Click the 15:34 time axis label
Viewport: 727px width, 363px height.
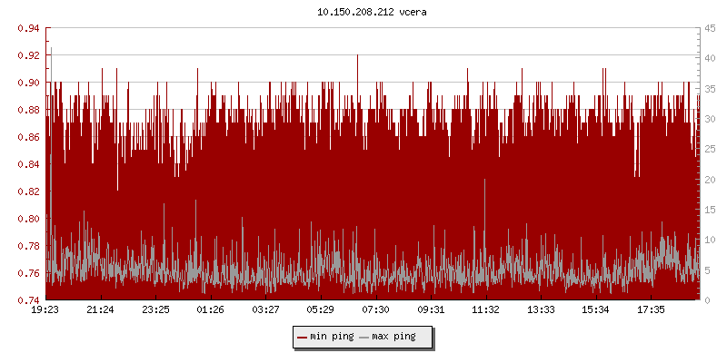click(x=596, y=310)
